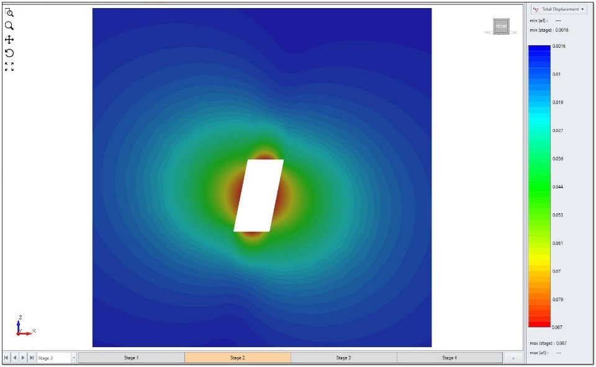Screen dimensions: 596x367
Task: Click the contour legend color bar
Action: point(539,186)
